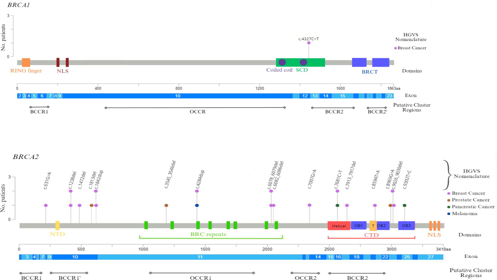The width and height of the screenshot is (497, 280).
Task: Click the c.4327C>T lollipop marker on BRCA1
Action: click(x=309, y=43)
